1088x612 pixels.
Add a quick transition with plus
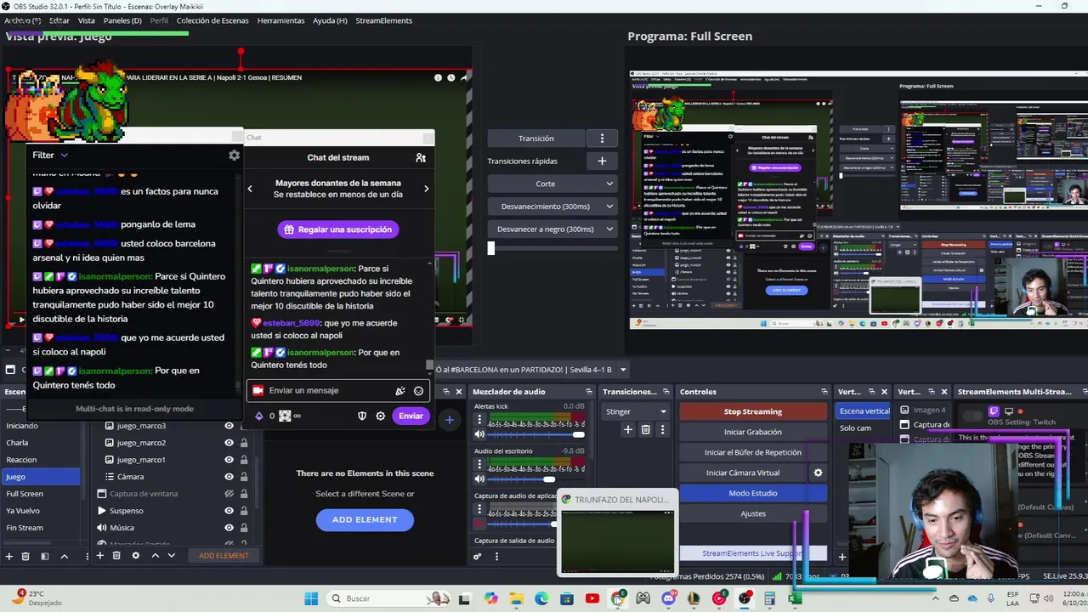coord(602,161)
